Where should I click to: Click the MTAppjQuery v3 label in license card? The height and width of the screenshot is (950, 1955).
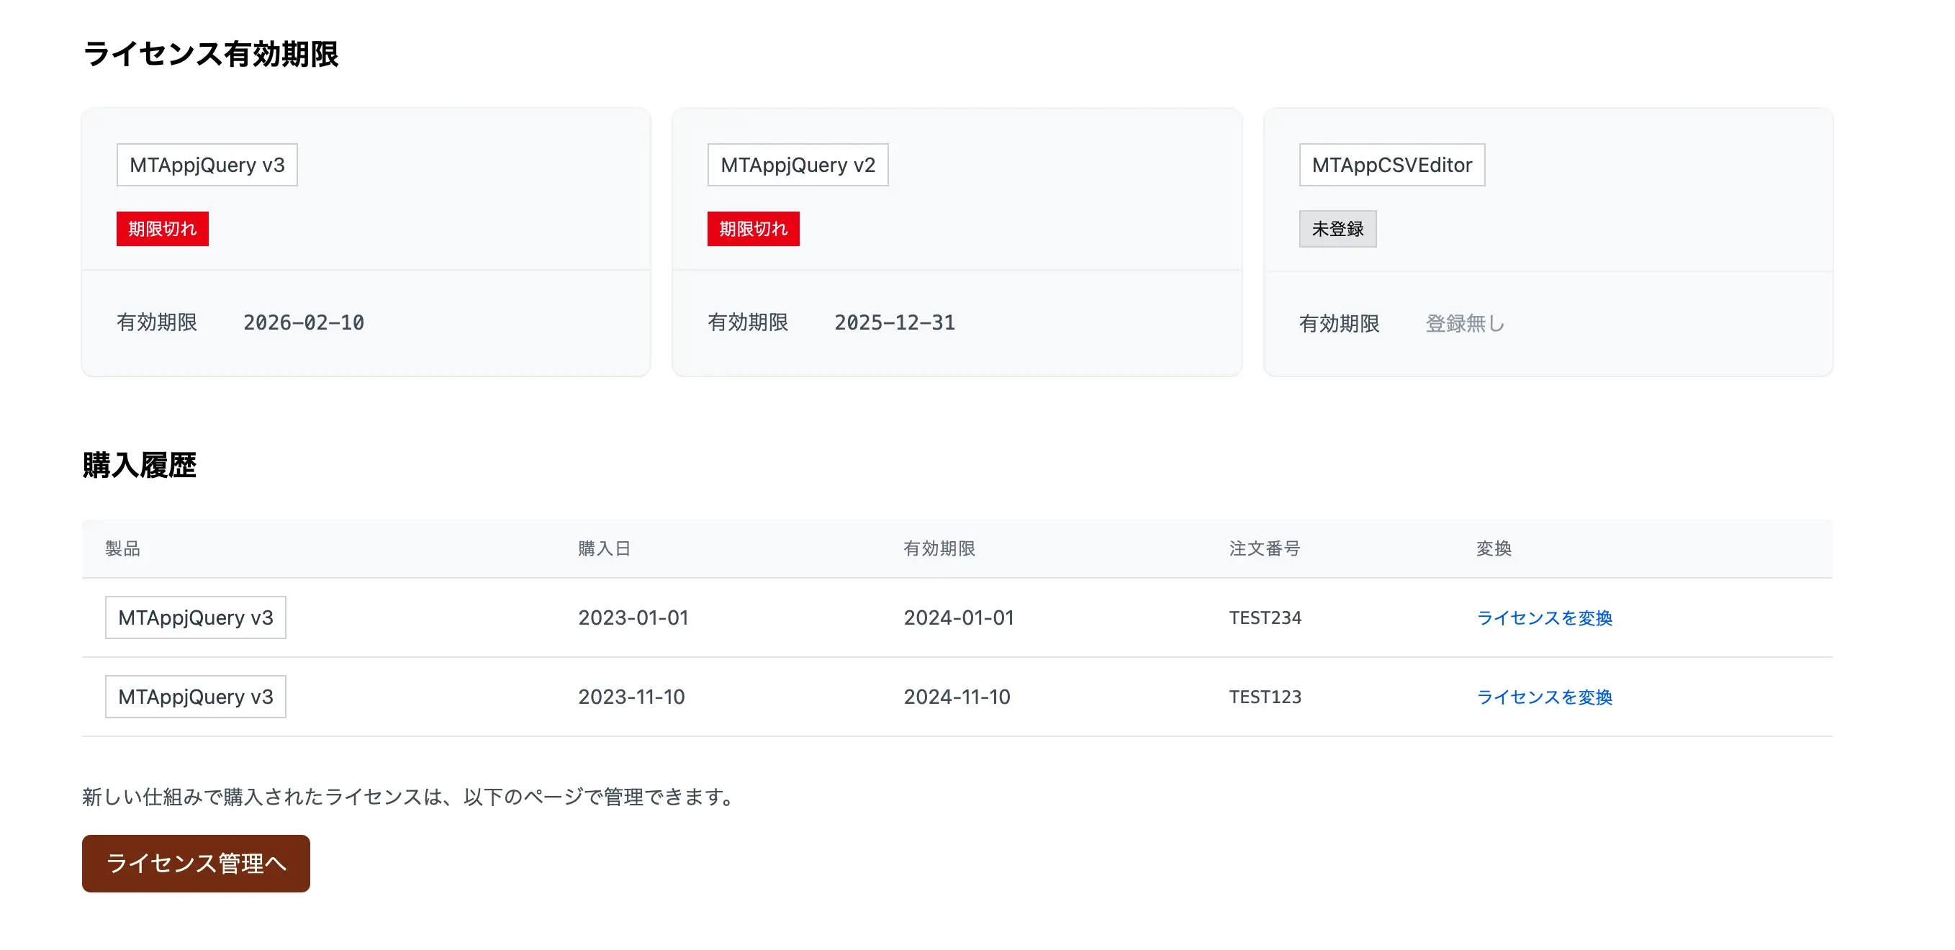tap(207, 165)
